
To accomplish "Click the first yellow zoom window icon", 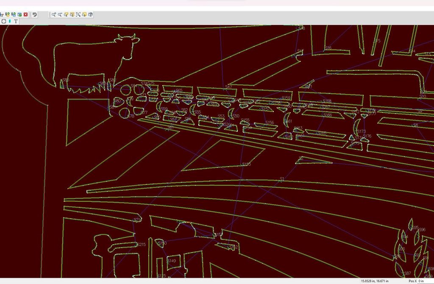I will (x=67, y=14).
